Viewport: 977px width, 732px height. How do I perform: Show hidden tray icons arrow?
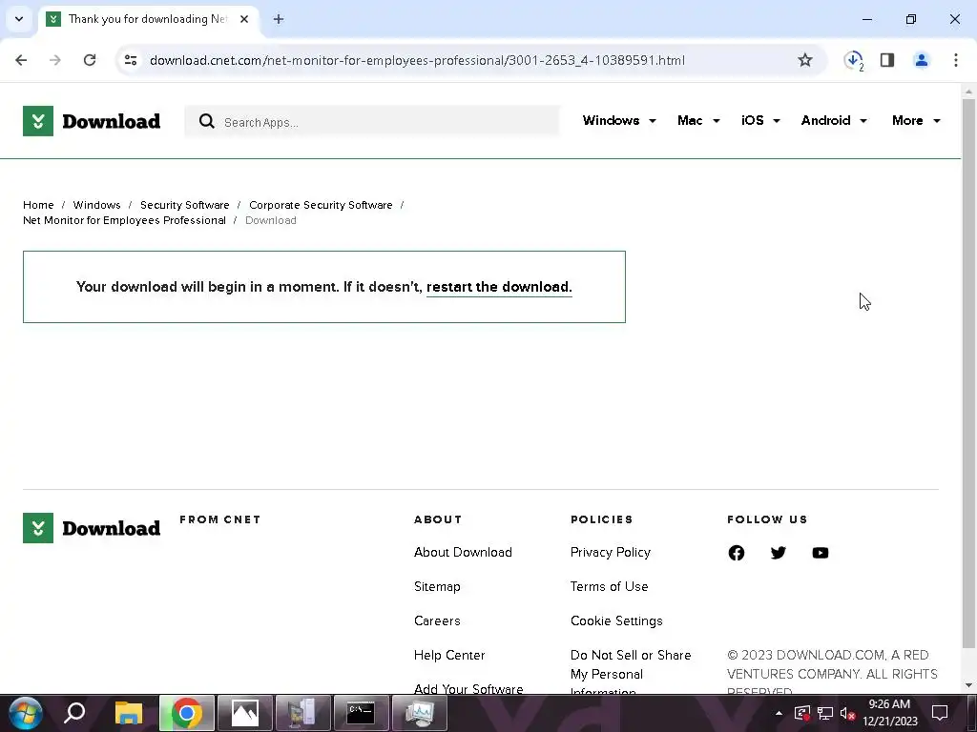(x=779, y=713)
